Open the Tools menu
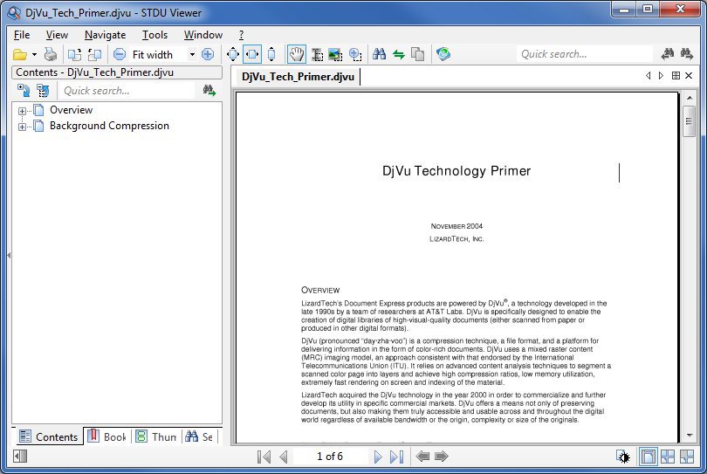This screenshot has width=707, height=474. [x=154, y=35]
